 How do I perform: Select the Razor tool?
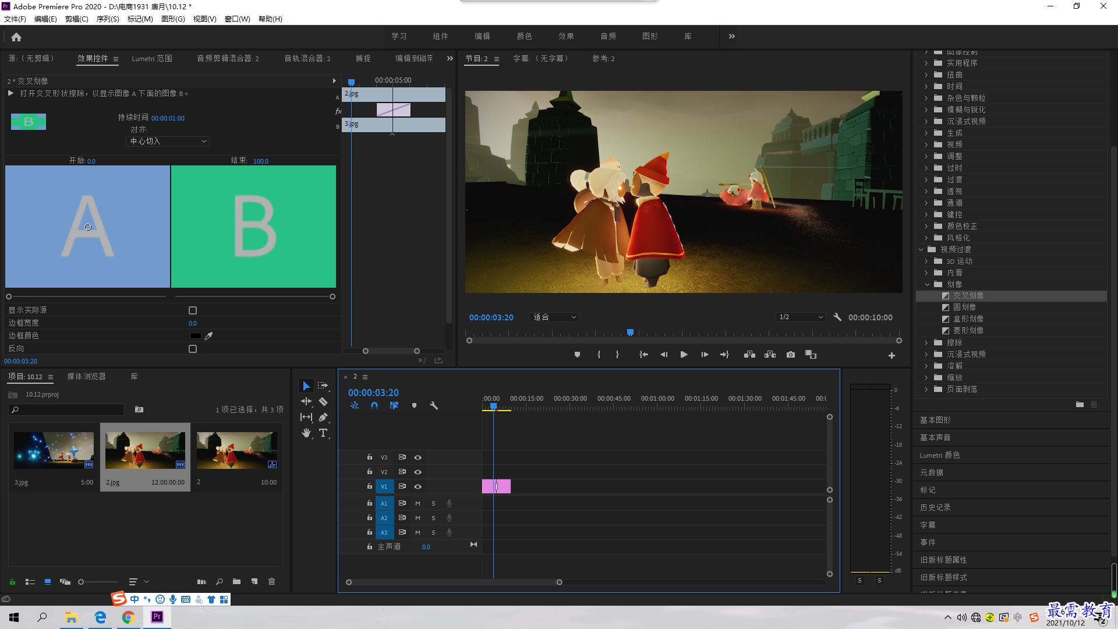point(323,402)
